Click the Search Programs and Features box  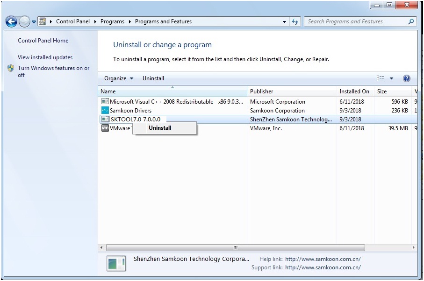[x=356, y=21]
